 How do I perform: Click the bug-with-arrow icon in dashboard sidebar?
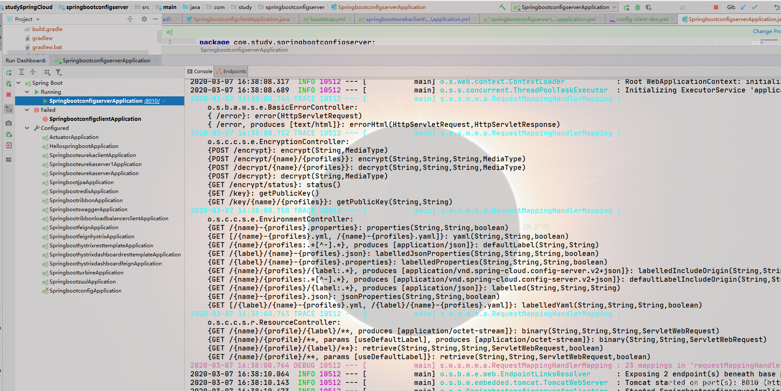tap(9, 134)
